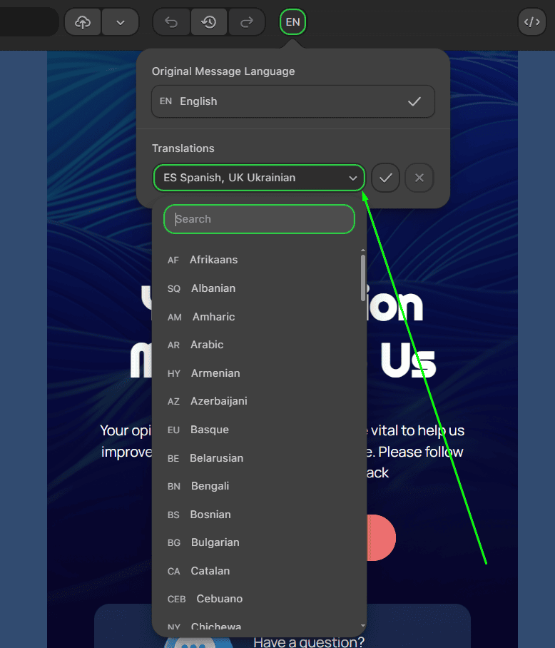Choose Albanian in the language list
The height and width of the screenshot is (648, 555).
[x=213, y=288]
